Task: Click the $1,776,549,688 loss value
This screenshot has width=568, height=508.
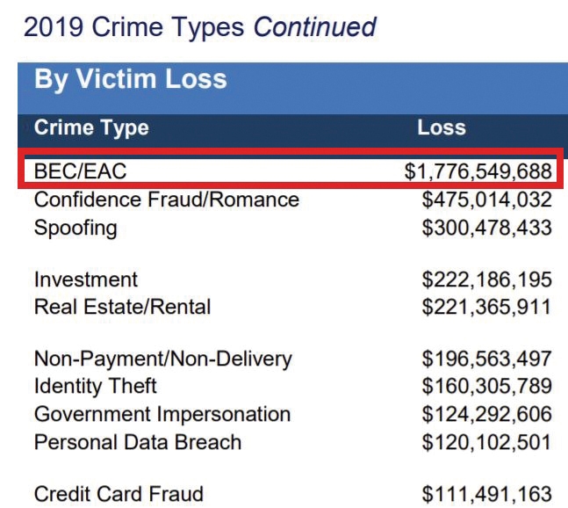Action: tap(478, 171)
